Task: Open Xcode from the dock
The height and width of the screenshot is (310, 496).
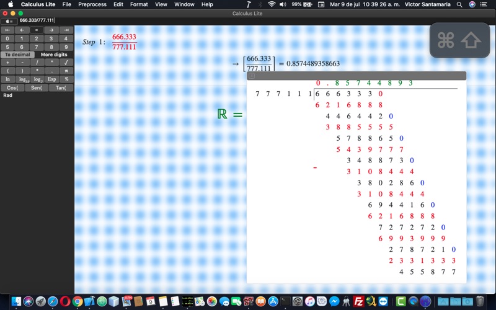Action: [90, 301]
